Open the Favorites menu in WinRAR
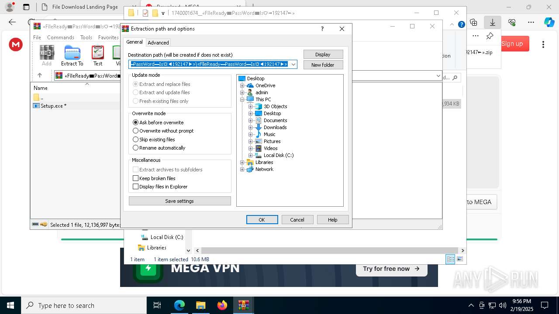The width and height of the screenshot is (559, 314). pyautogui.click(x=108, y=38)
